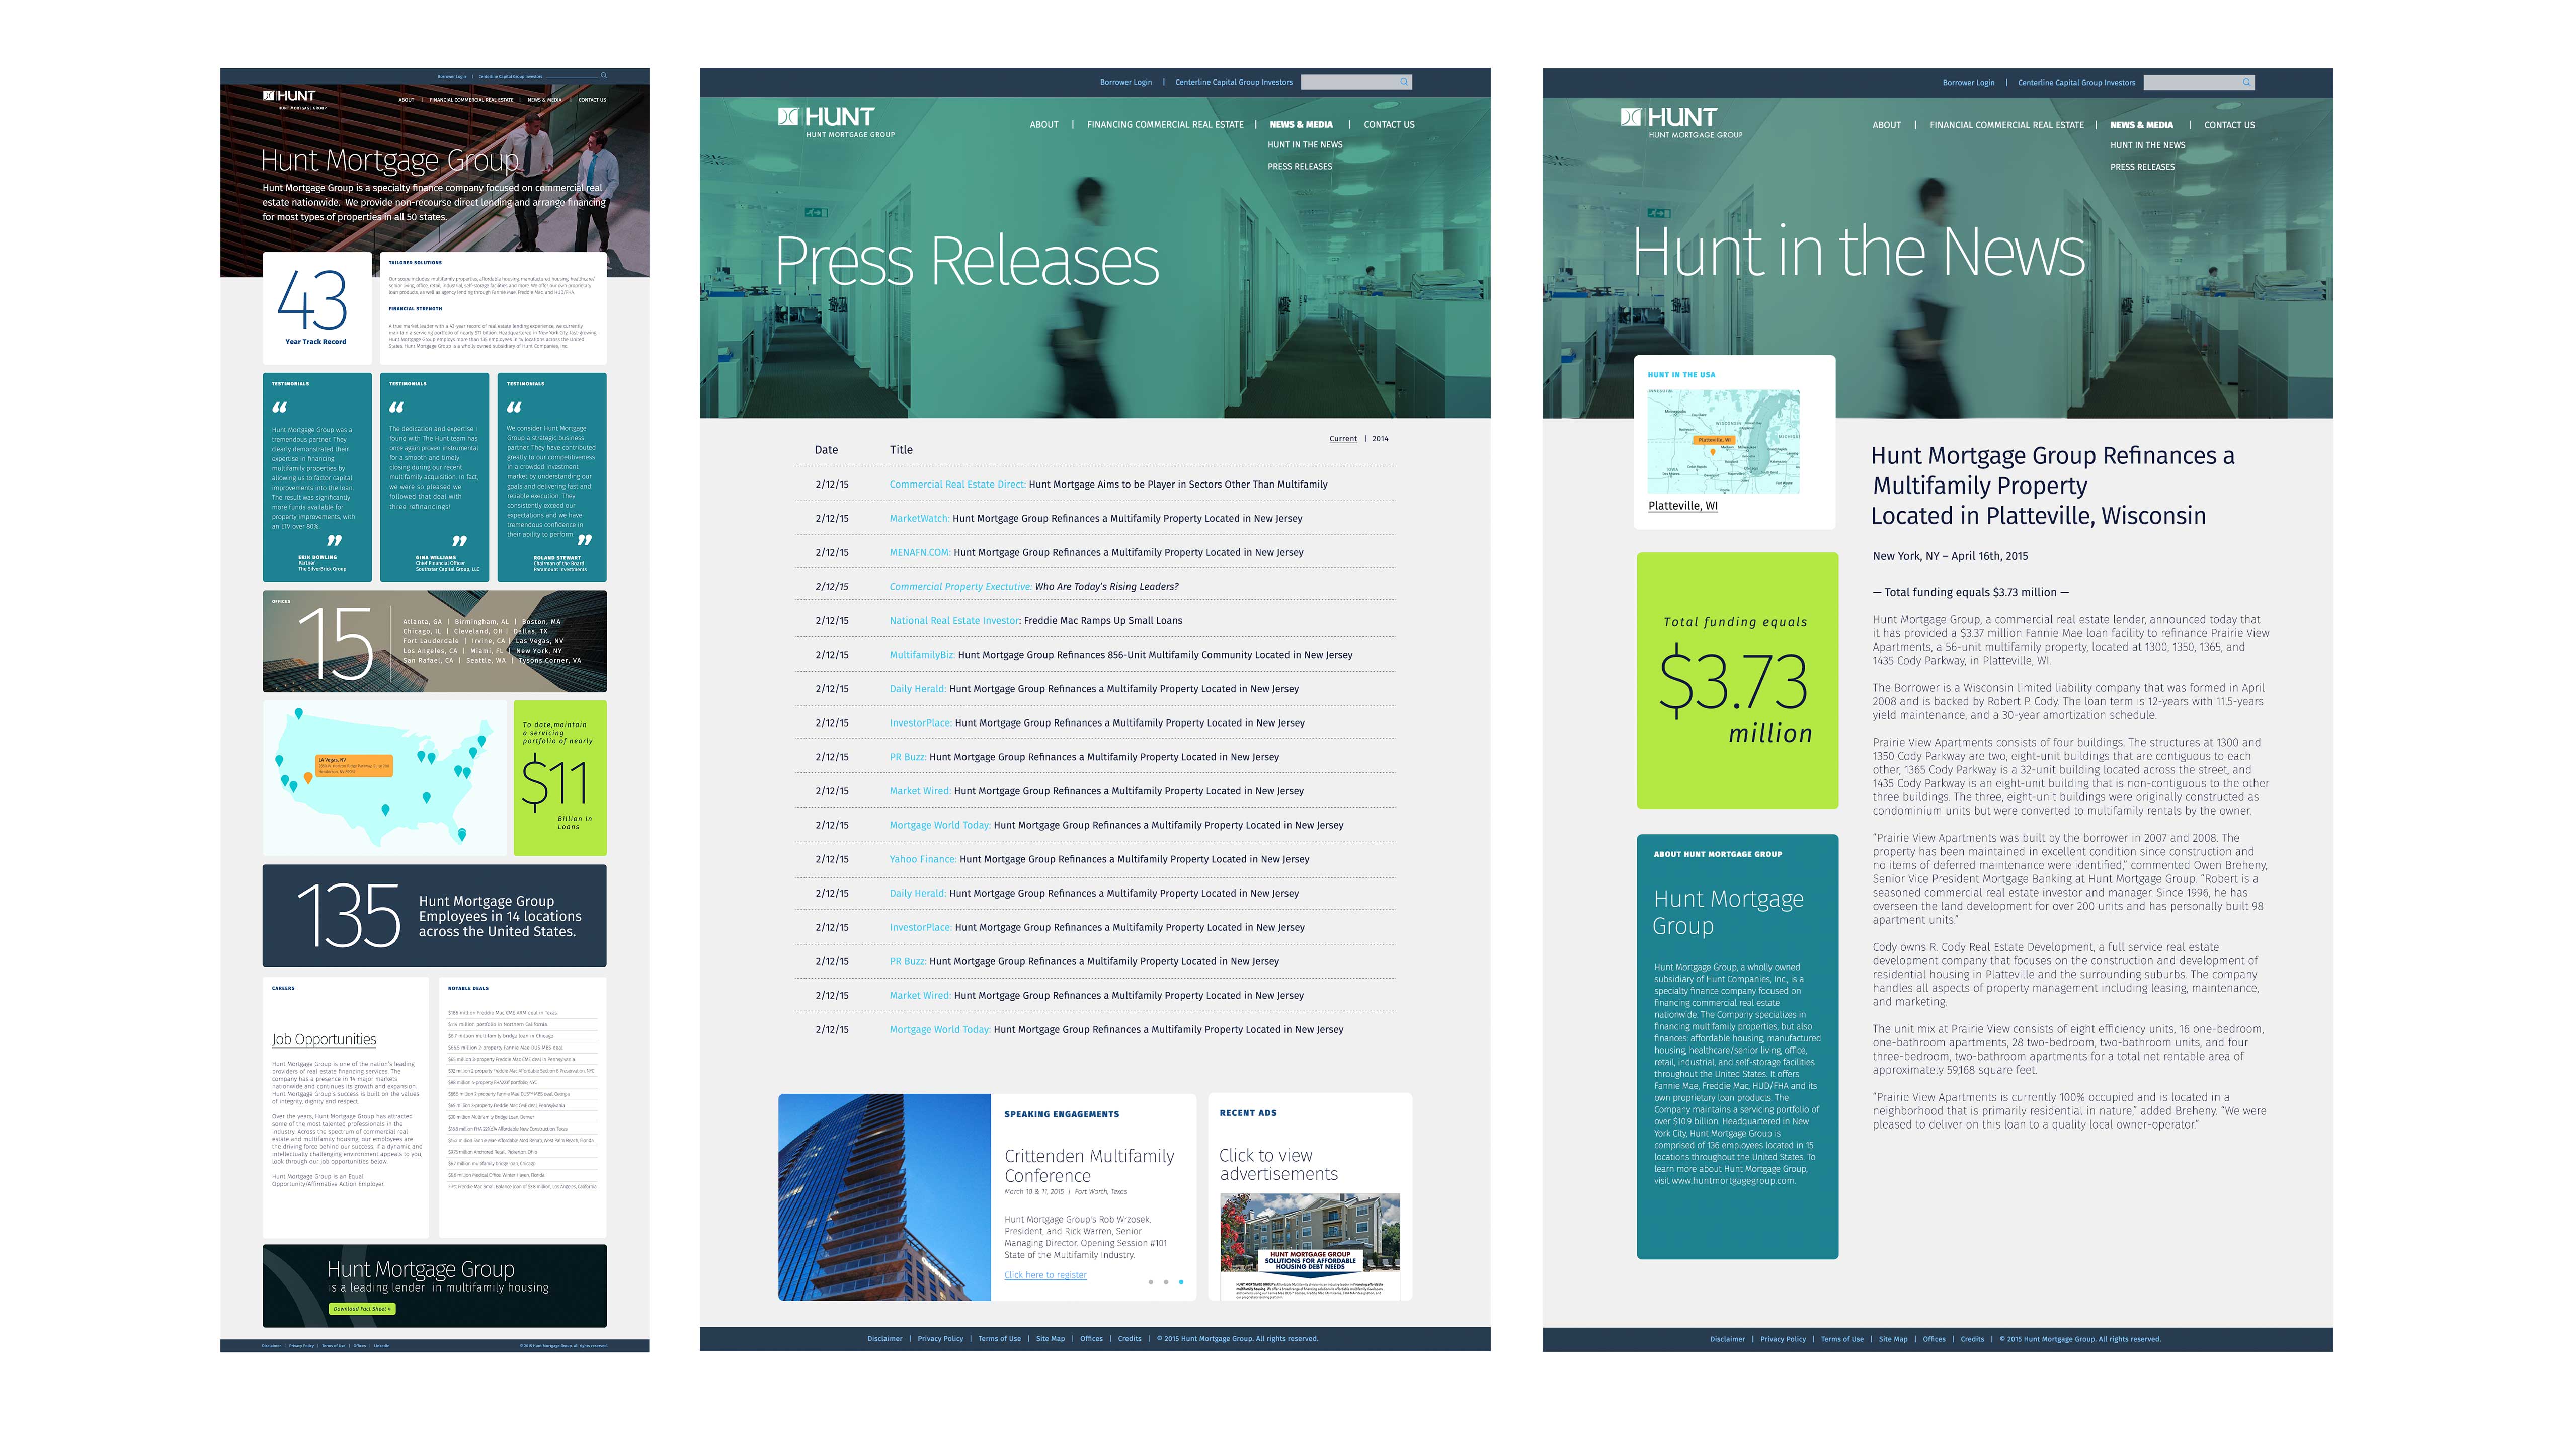Click Disclaimer in Press Releases page footer
Image resolution: width=2576 pixels, height=1449 pixels.
pos(885,1339)
